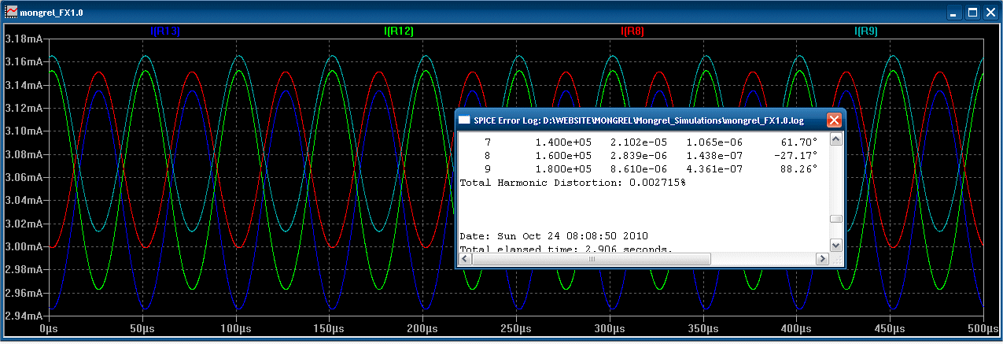Viewport: 1003px width, 344px height.
Task: Click the 0µs time axis label
Action: click(50, 328)
